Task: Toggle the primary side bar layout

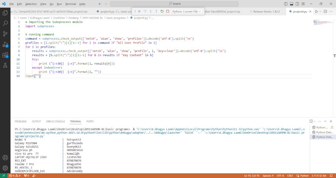Action: point(286,4)
